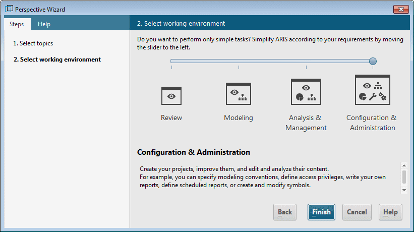The height and width of the screenshot is (232, 414).
Task: Click the slider thumb handle
Action: tap(373, 61)
